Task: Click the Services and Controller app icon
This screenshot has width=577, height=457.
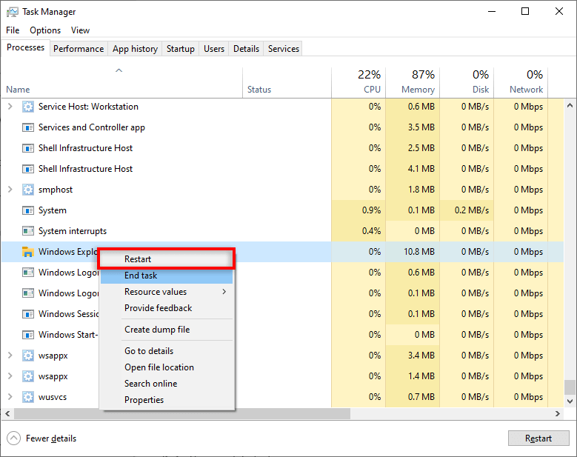Action: pos(28,127)
